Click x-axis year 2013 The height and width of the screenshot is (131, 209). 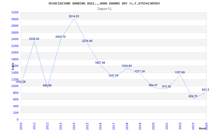61,126
